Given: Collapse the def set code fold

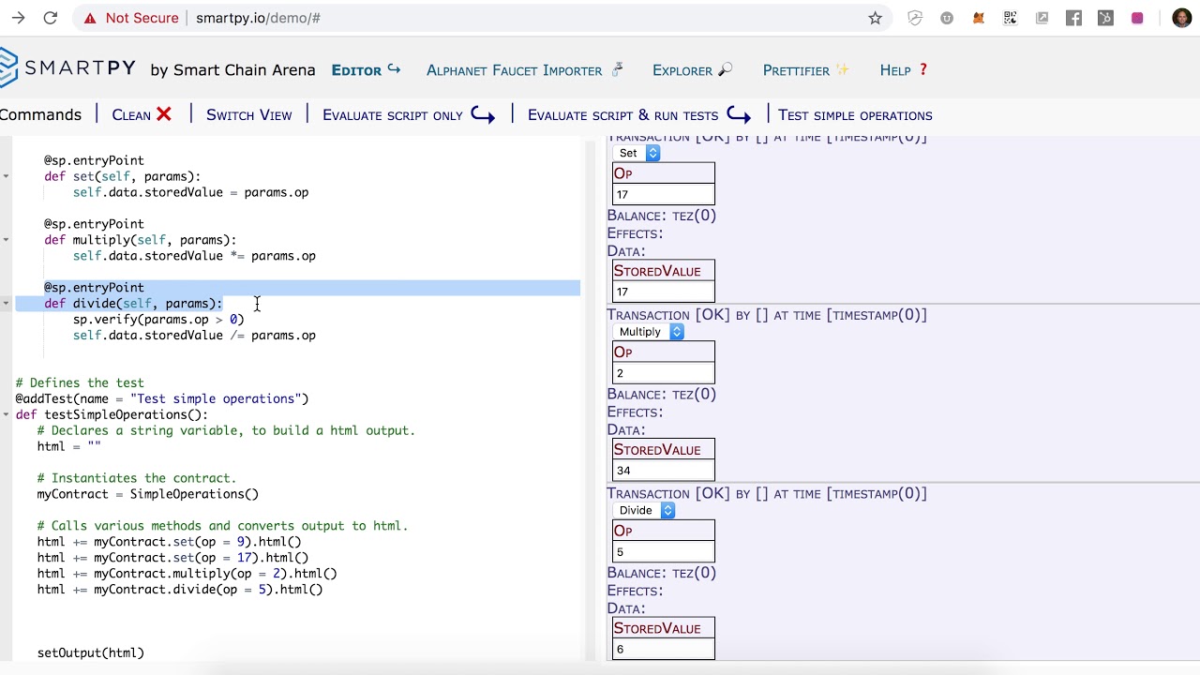Looking at the screenshot, I should point(6,176).
